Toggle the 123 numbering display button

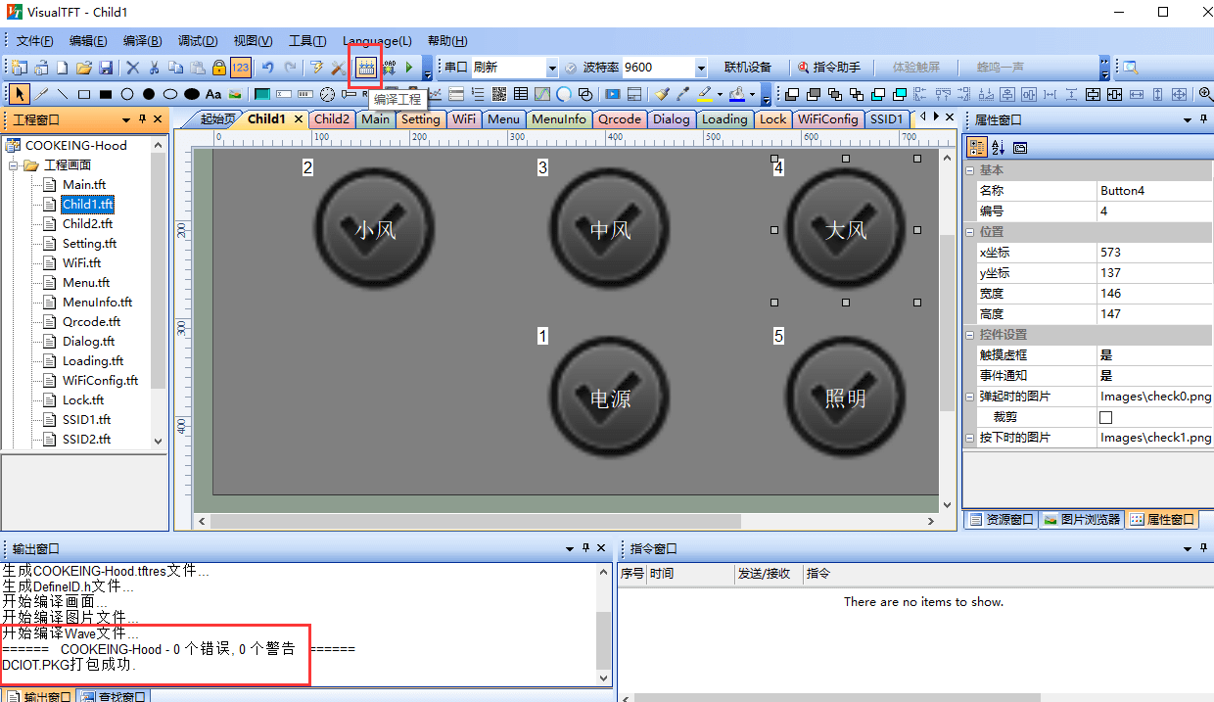(x=241, y=68)
